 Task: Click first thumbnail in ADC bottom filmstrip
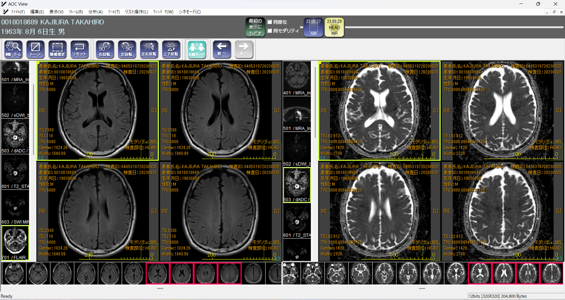[x=291, y=273]
